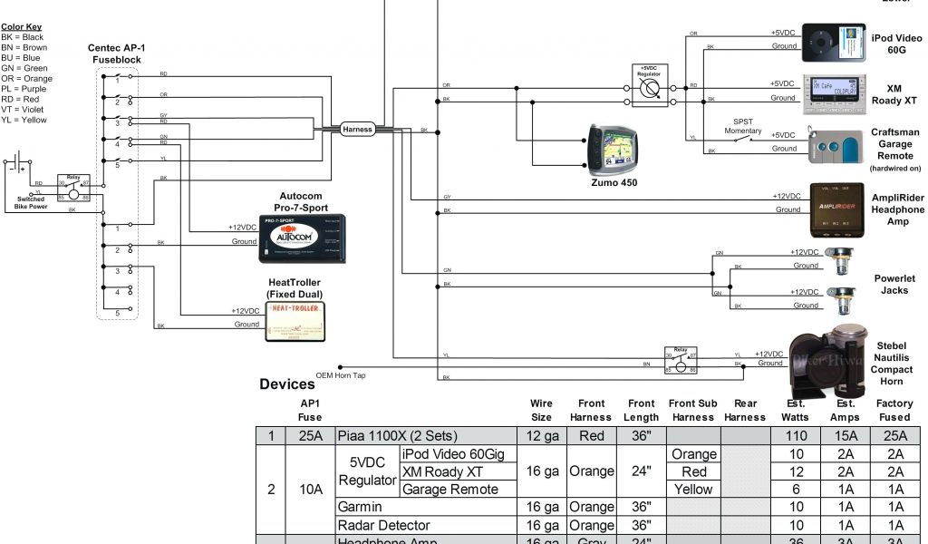Select the Zumo 450 GPS image
This screenshot has height=544, width=928.
(615, 148)
